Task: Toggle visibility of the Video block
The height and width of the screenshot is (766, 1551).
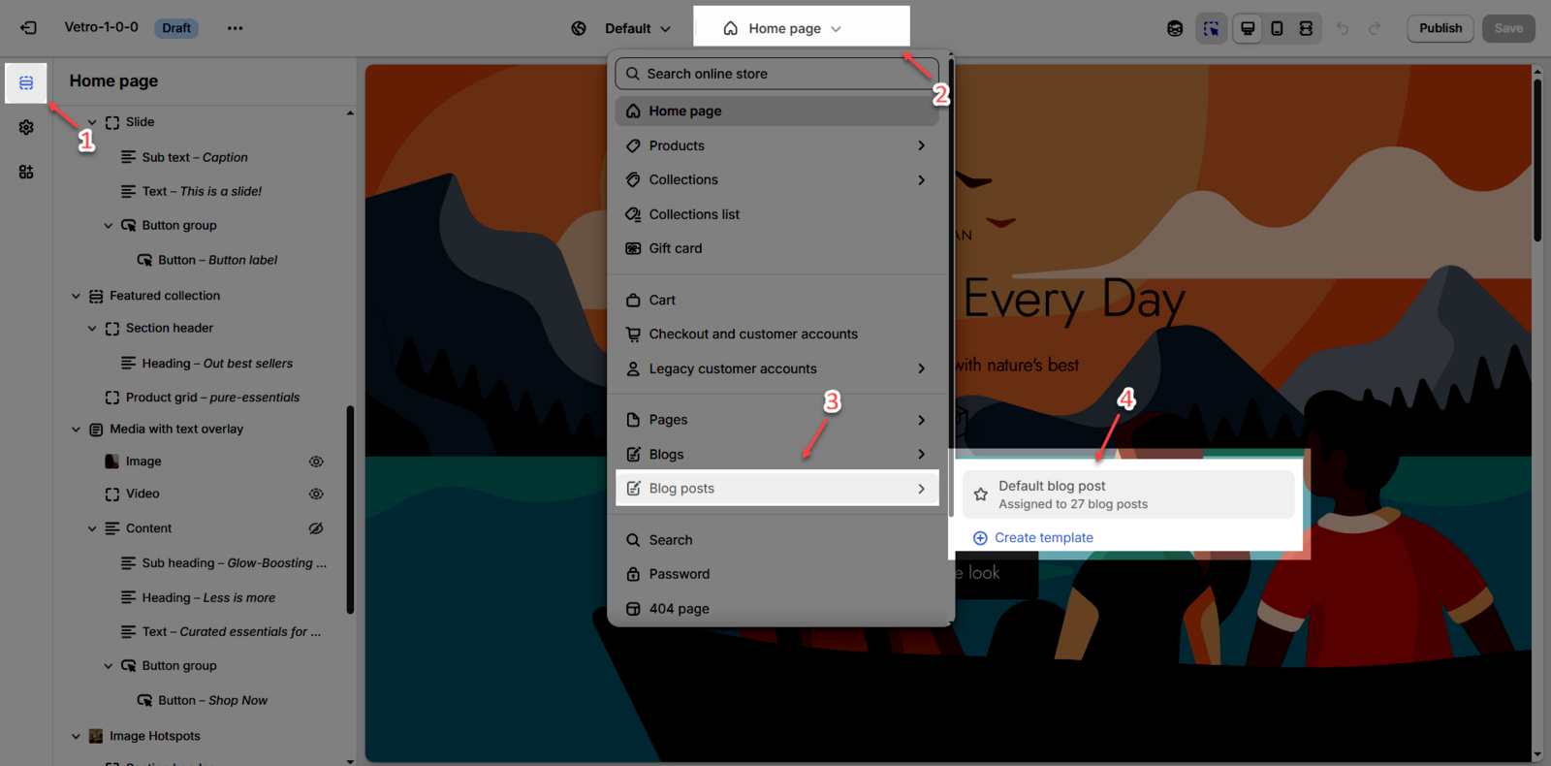Action: click(316, 495)
